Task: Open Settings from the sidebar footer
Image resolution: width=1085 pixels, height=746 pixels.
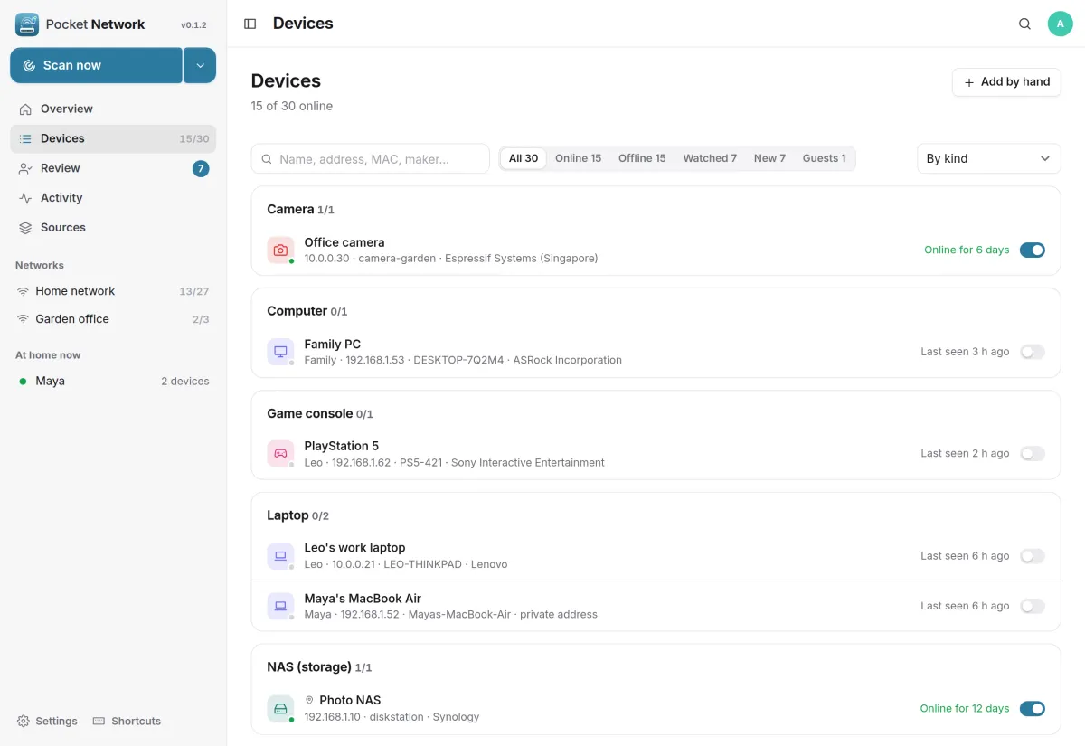Action: (47, 721)
